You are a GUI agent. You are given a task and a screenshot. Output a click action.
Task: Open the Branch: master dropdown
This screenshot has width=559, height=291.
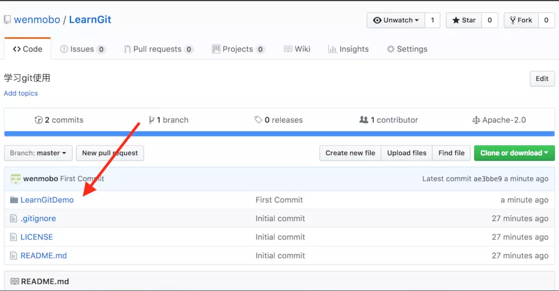(x=38, y=153)
